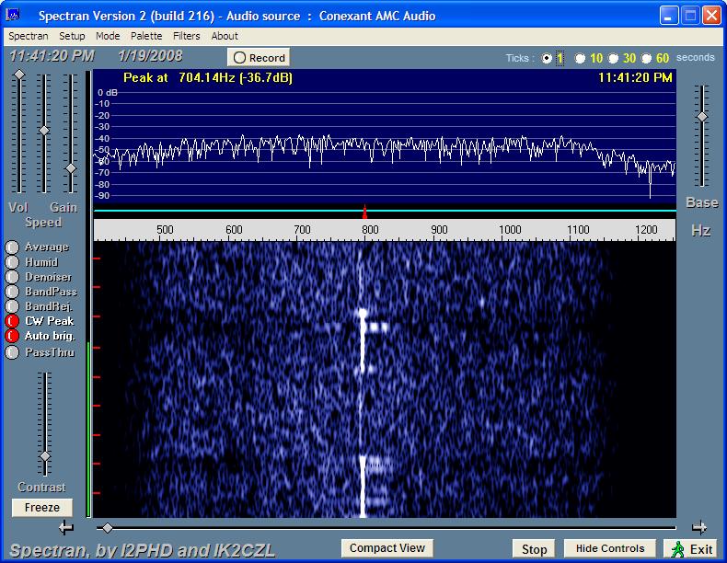727x563 pixels.
Task: Click the Freeze button
Action: (42, 508)
